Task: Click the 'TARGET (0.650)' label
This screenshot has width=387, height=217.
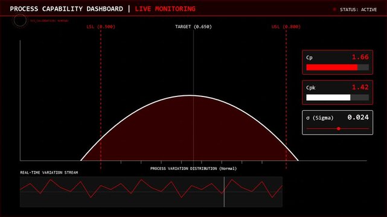Action: (193, 27)
